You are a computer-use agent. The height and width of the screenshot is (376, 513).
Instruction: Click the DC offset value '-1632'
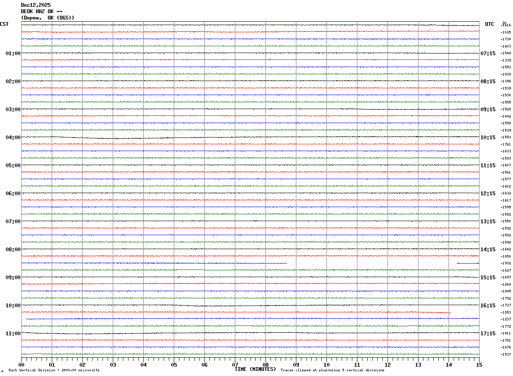[506, 194]
